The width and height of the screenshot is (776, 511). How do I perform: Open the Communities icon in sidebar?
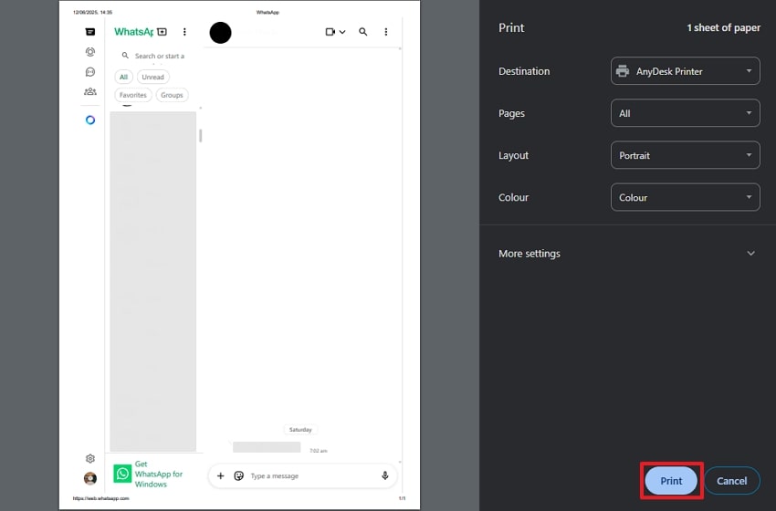click(90, 91)
